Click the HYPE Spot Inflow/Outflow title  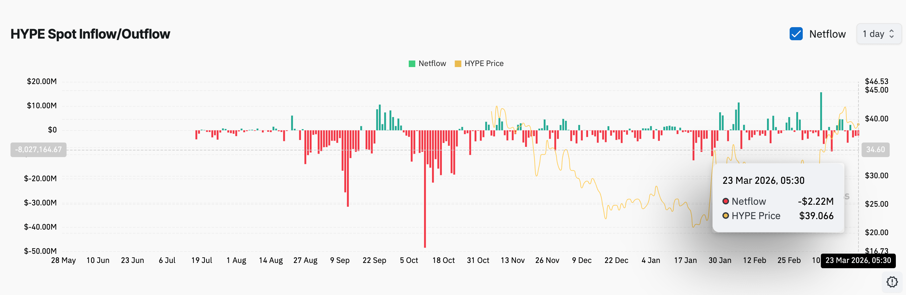coord(90,34)
